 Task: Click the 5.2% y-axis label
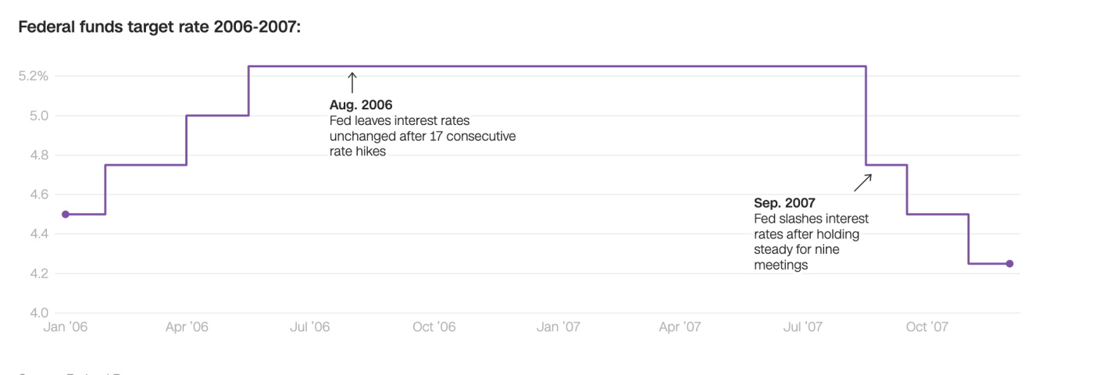(x=34, y=77)
